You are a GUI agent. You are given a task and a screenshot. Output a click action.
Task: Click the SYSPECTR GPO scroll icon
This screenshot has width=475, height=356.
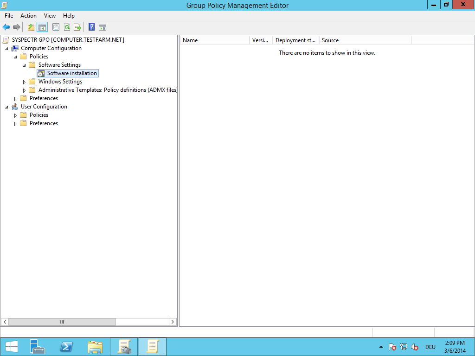point(6,40)
